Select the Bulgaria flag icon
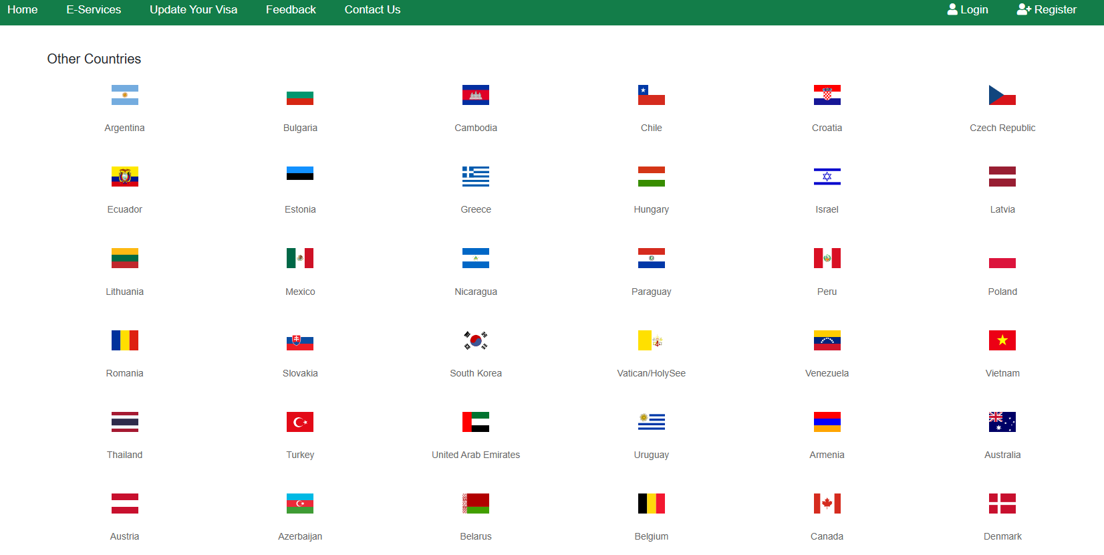The image size is (1104, 555). pos(300,95)
